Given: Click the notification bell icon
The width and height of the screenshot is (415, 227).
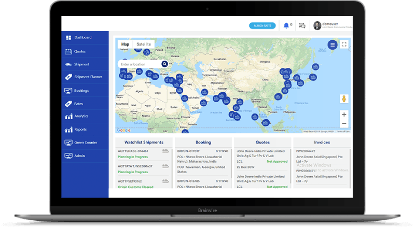Looking at the screenshot, I should [286, 25].
